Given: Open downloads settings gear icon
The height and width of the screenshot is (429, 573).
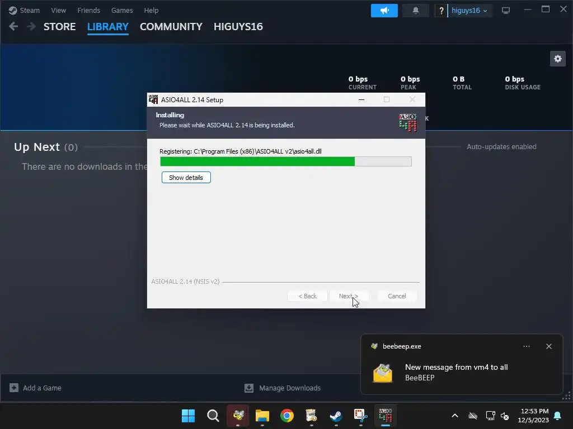Looking at the screenshot, I should (x=558, y=59).
